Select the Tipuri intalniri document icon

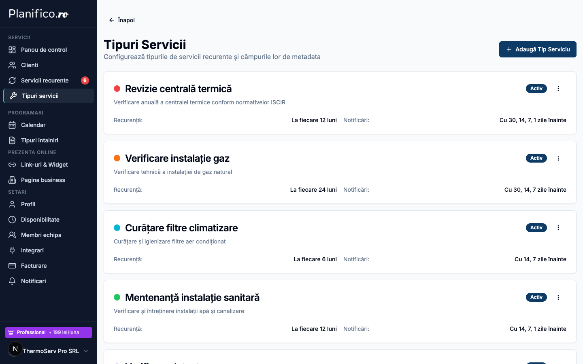[x=12, y=140]
